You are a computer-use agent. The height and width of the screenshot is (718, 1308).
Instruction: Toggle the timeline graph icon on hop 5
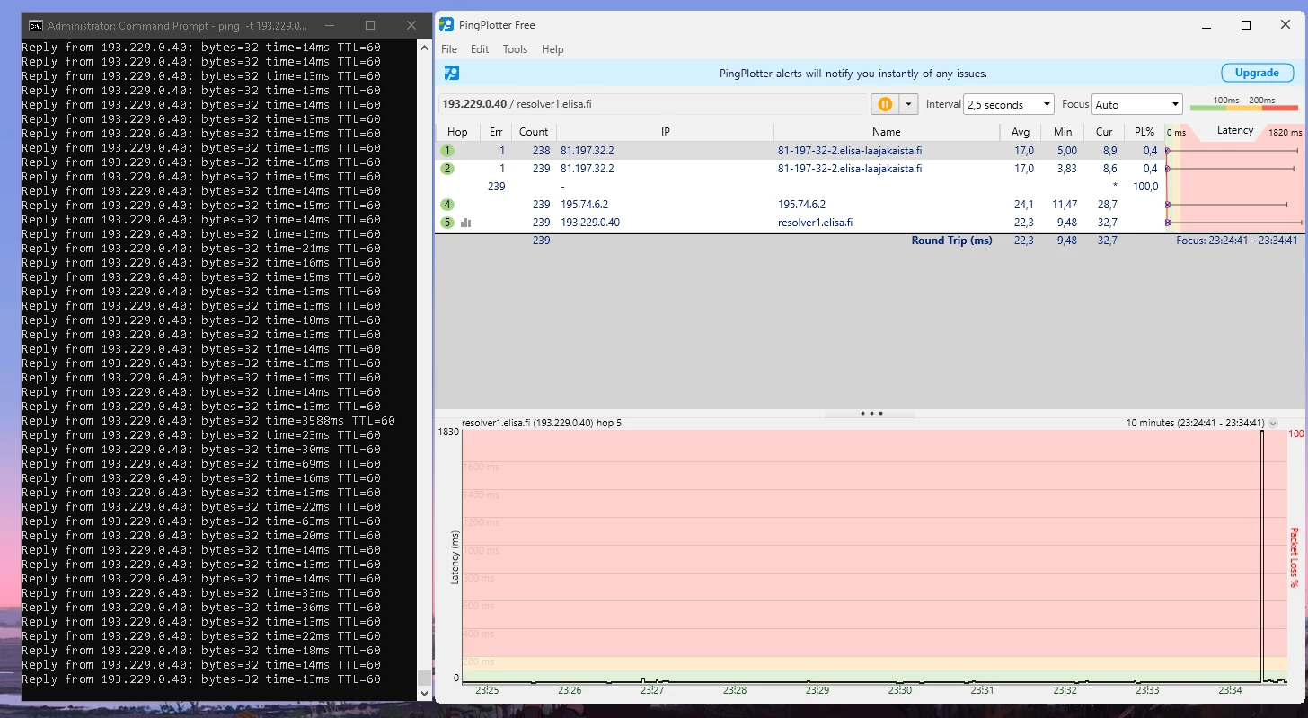pos(465,223)
